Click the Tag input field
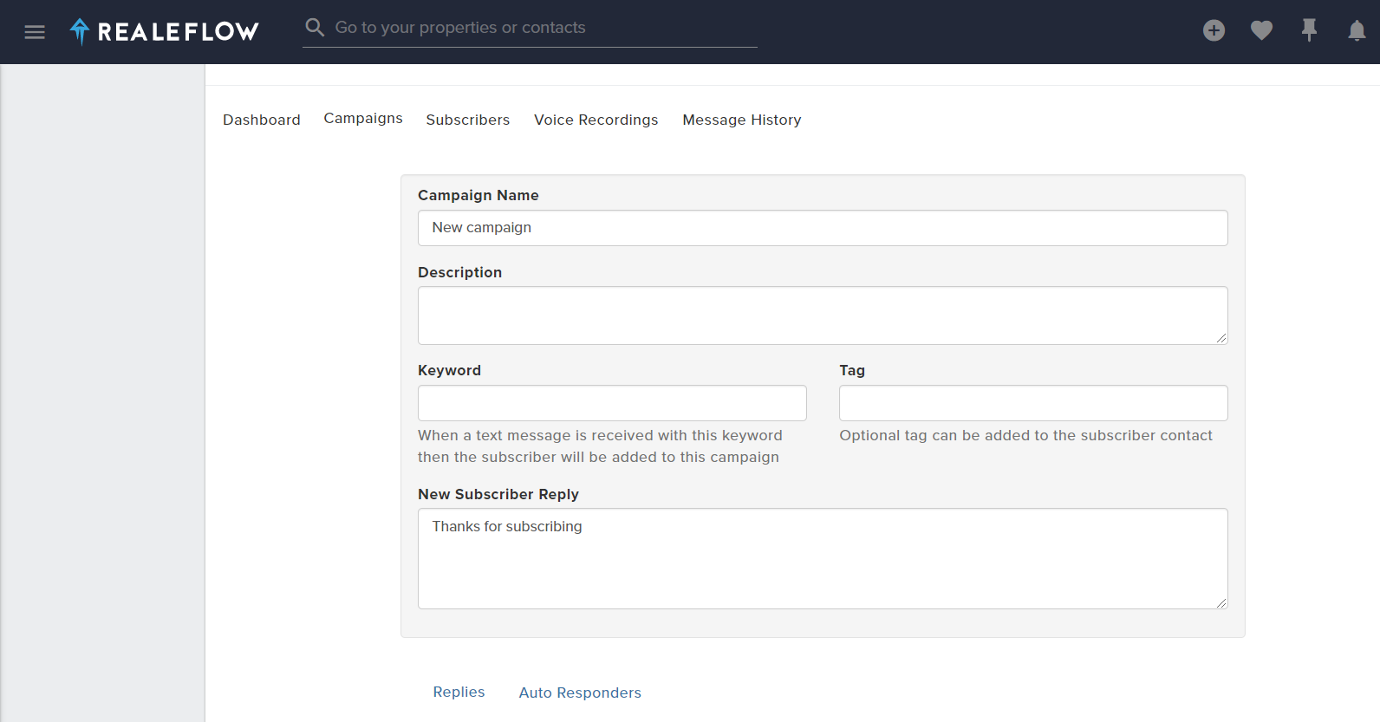 (1033, 403)
